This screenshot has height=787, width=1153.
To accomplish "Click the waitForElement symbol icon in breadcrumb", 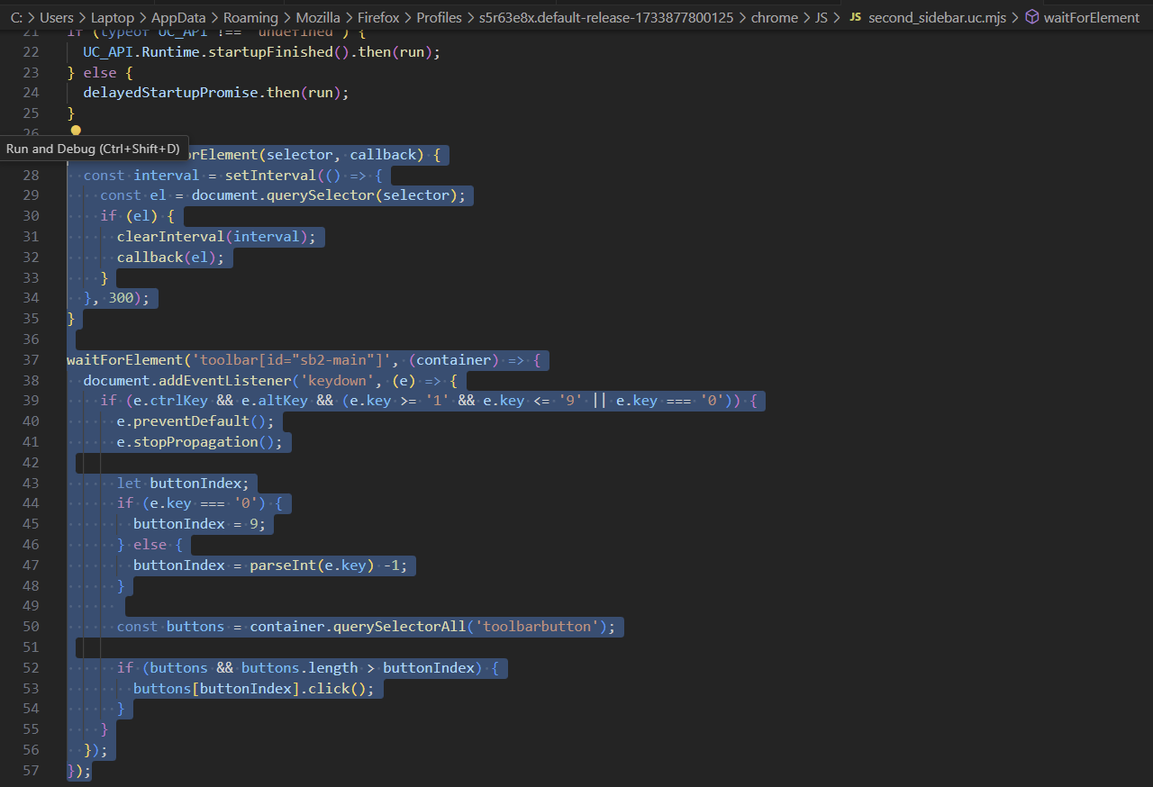I will pyautogui.click(x=1032, y=17).
